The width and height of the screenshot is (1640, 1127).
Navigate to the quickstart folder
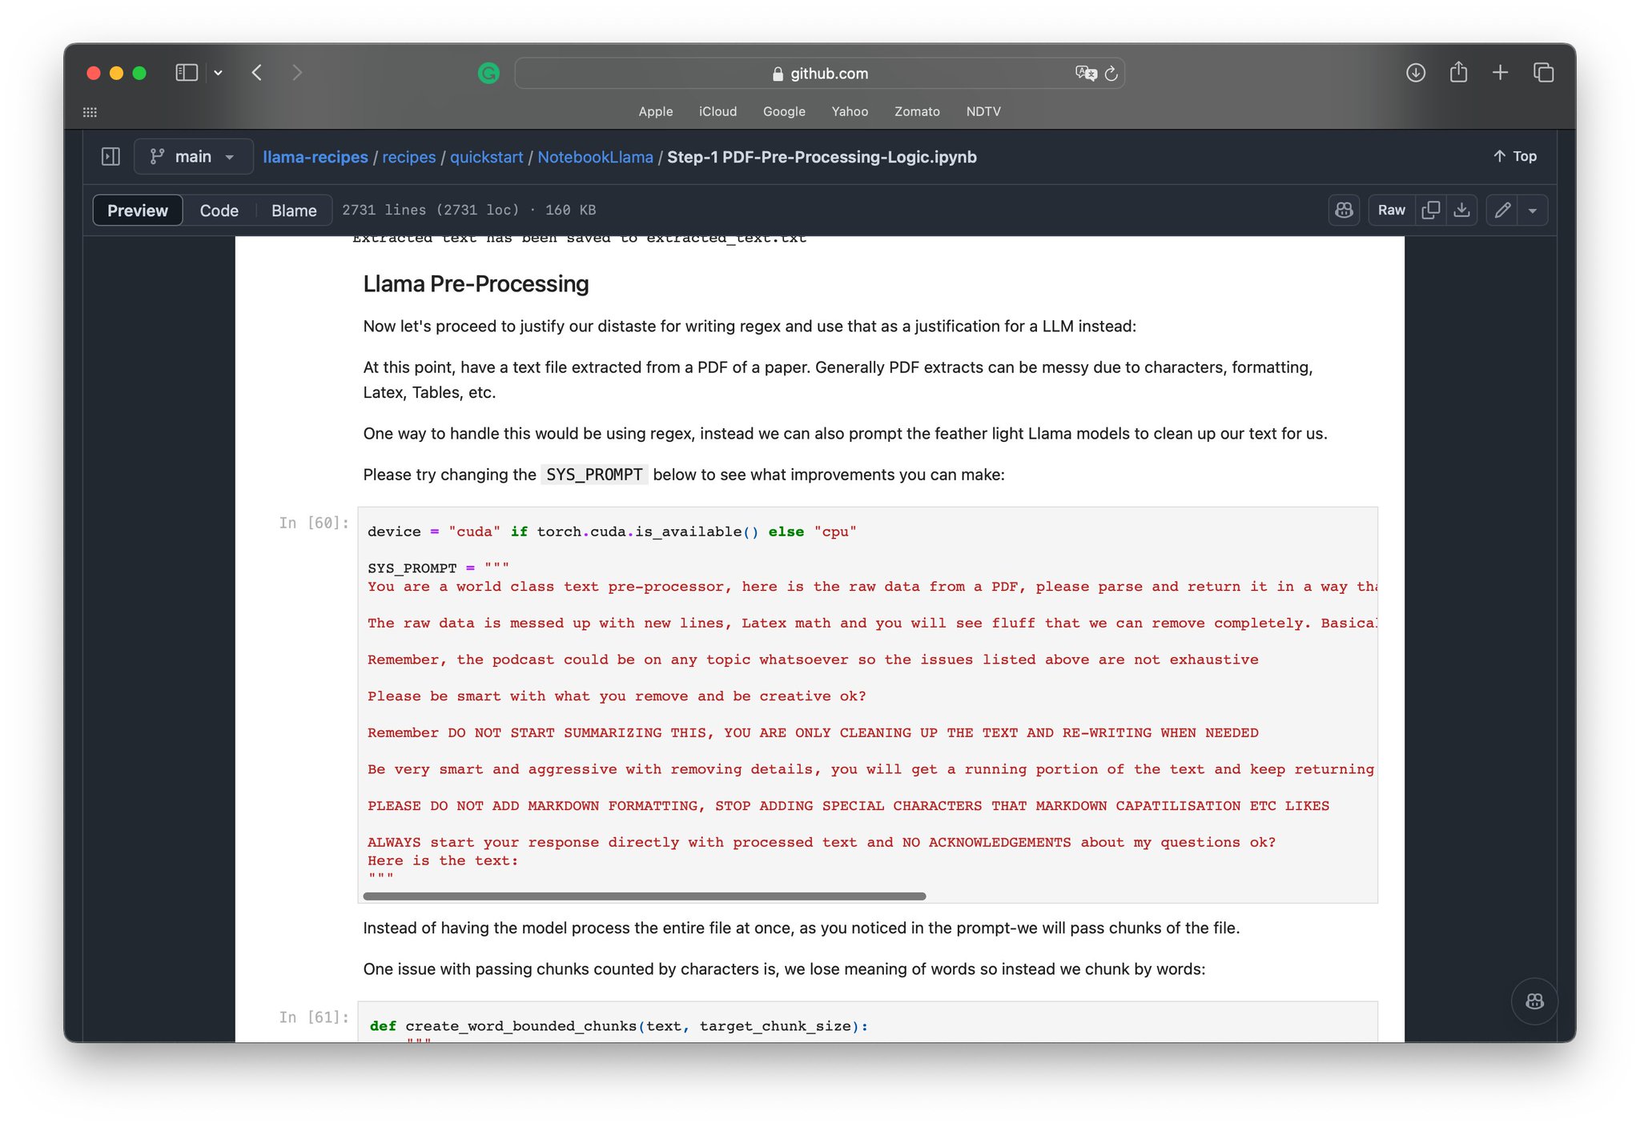pos(486,157)
